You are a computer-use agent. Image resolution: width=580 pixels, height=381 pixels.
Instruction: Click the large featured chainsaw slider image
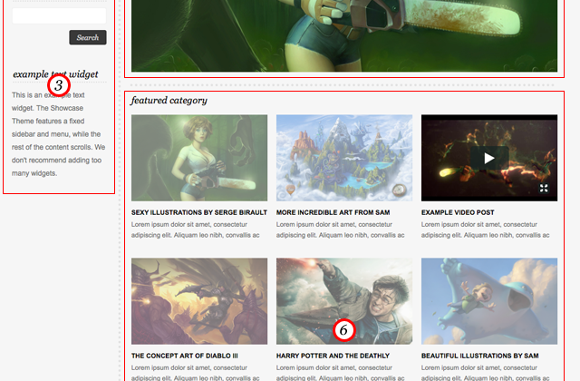tap(344, 35)
